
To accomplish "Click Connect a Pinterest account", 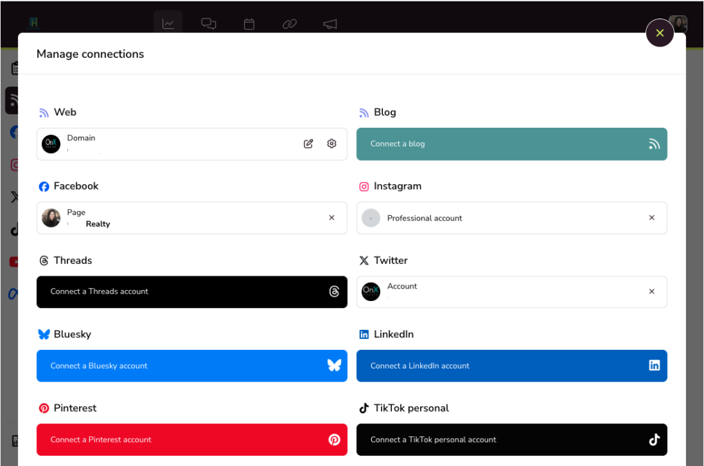I will coord(192,439).
